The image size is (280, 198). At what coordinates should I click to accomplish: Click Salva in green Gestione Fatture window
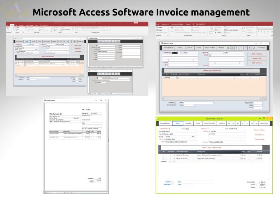(177, 123)
